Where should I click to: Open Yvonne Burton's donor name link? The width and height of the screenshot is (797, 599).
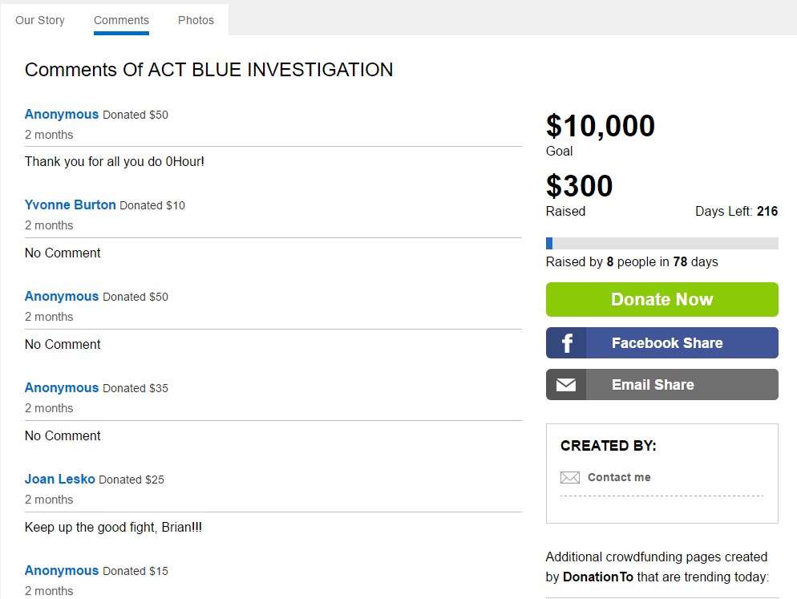tap(71, 204)
